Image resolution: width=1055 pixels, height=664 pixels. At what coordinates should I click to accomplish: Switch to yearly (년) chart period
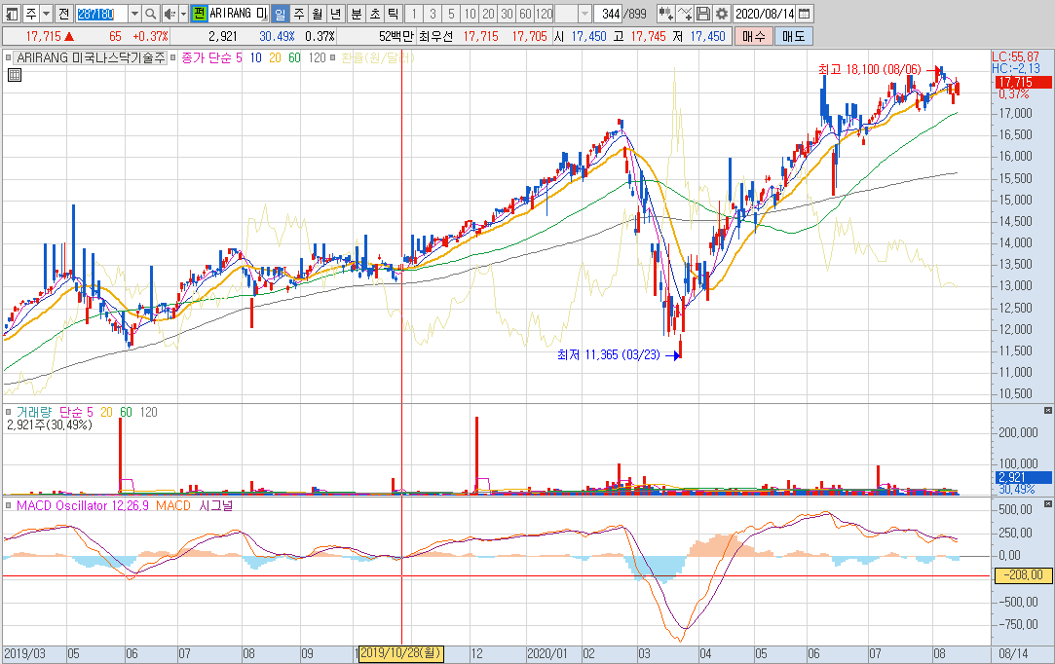[336, 14]
